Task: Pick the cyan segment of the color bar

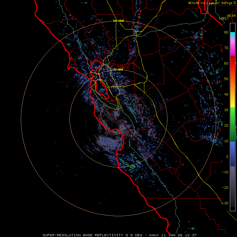Action: [233, 34]
